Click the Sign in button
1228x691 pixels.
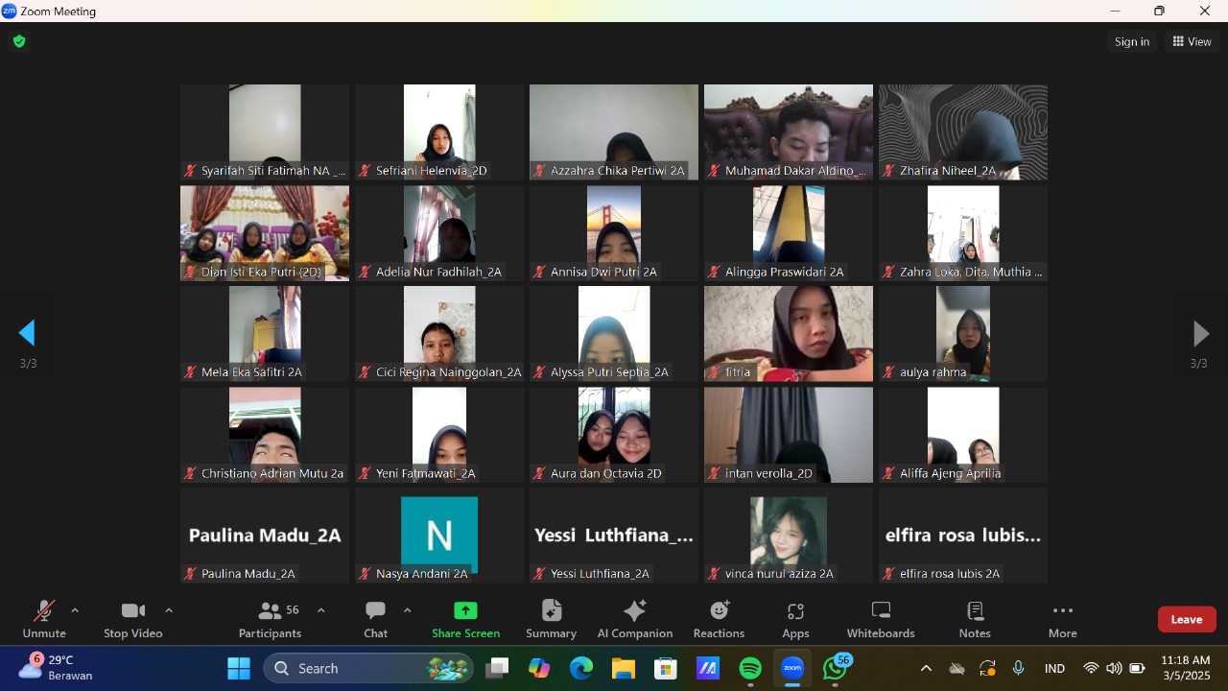point(1132,41)
